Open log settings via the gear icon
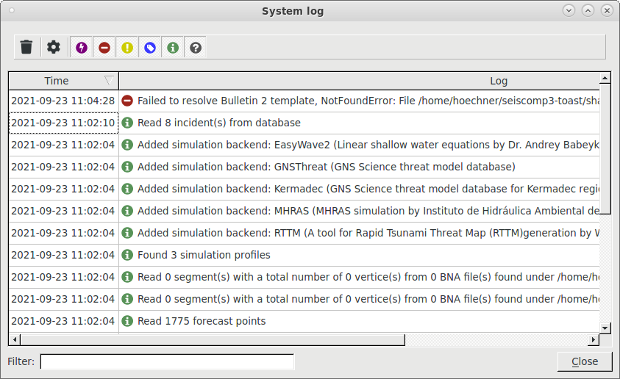 click(54, 47)
